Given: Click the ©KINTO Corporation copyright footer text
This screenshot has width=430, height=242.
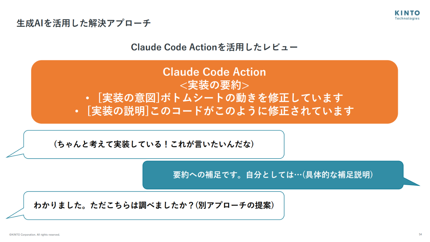Looking at the screenshot, I should (34, 235).
